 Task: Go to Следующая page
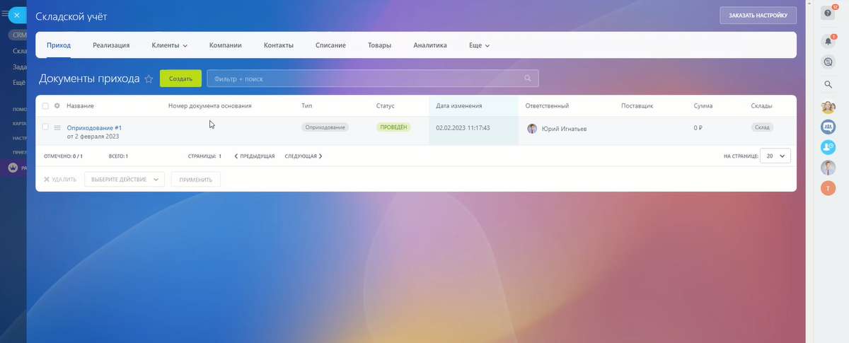[x=304, y=156]
